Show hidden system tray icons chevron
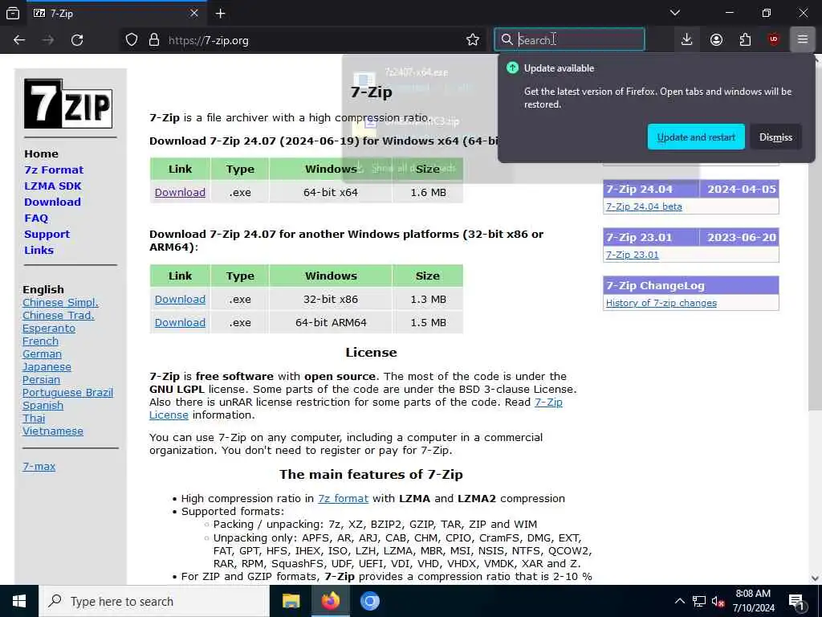This screenshot has height=617, width=822. click(679, 601)
